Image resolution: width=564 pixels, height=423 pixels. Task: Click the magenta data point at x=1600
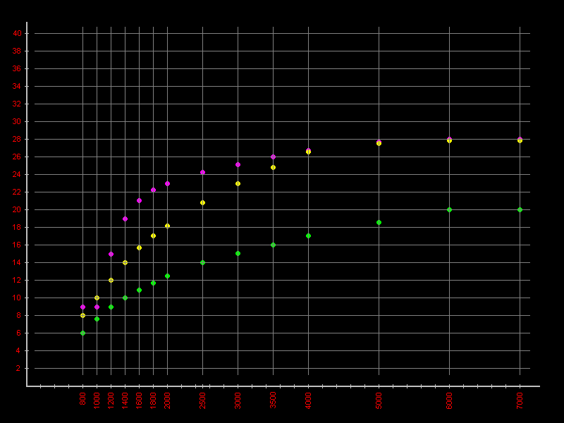tap(139, 200)
